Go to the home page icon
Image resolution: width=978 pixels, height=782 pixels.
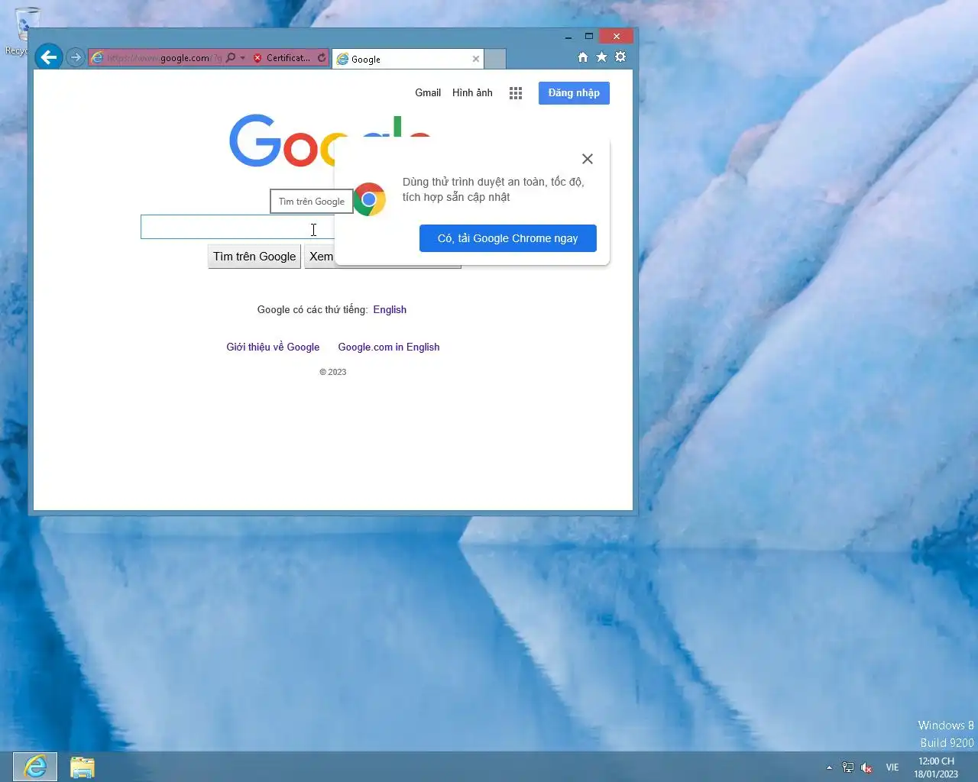click(x=583, y=57)
